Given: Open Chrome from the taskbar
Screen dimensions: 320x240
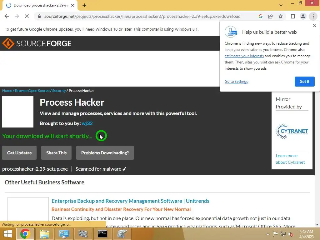Looking at the screenshot, I should (x=25, y=234).
